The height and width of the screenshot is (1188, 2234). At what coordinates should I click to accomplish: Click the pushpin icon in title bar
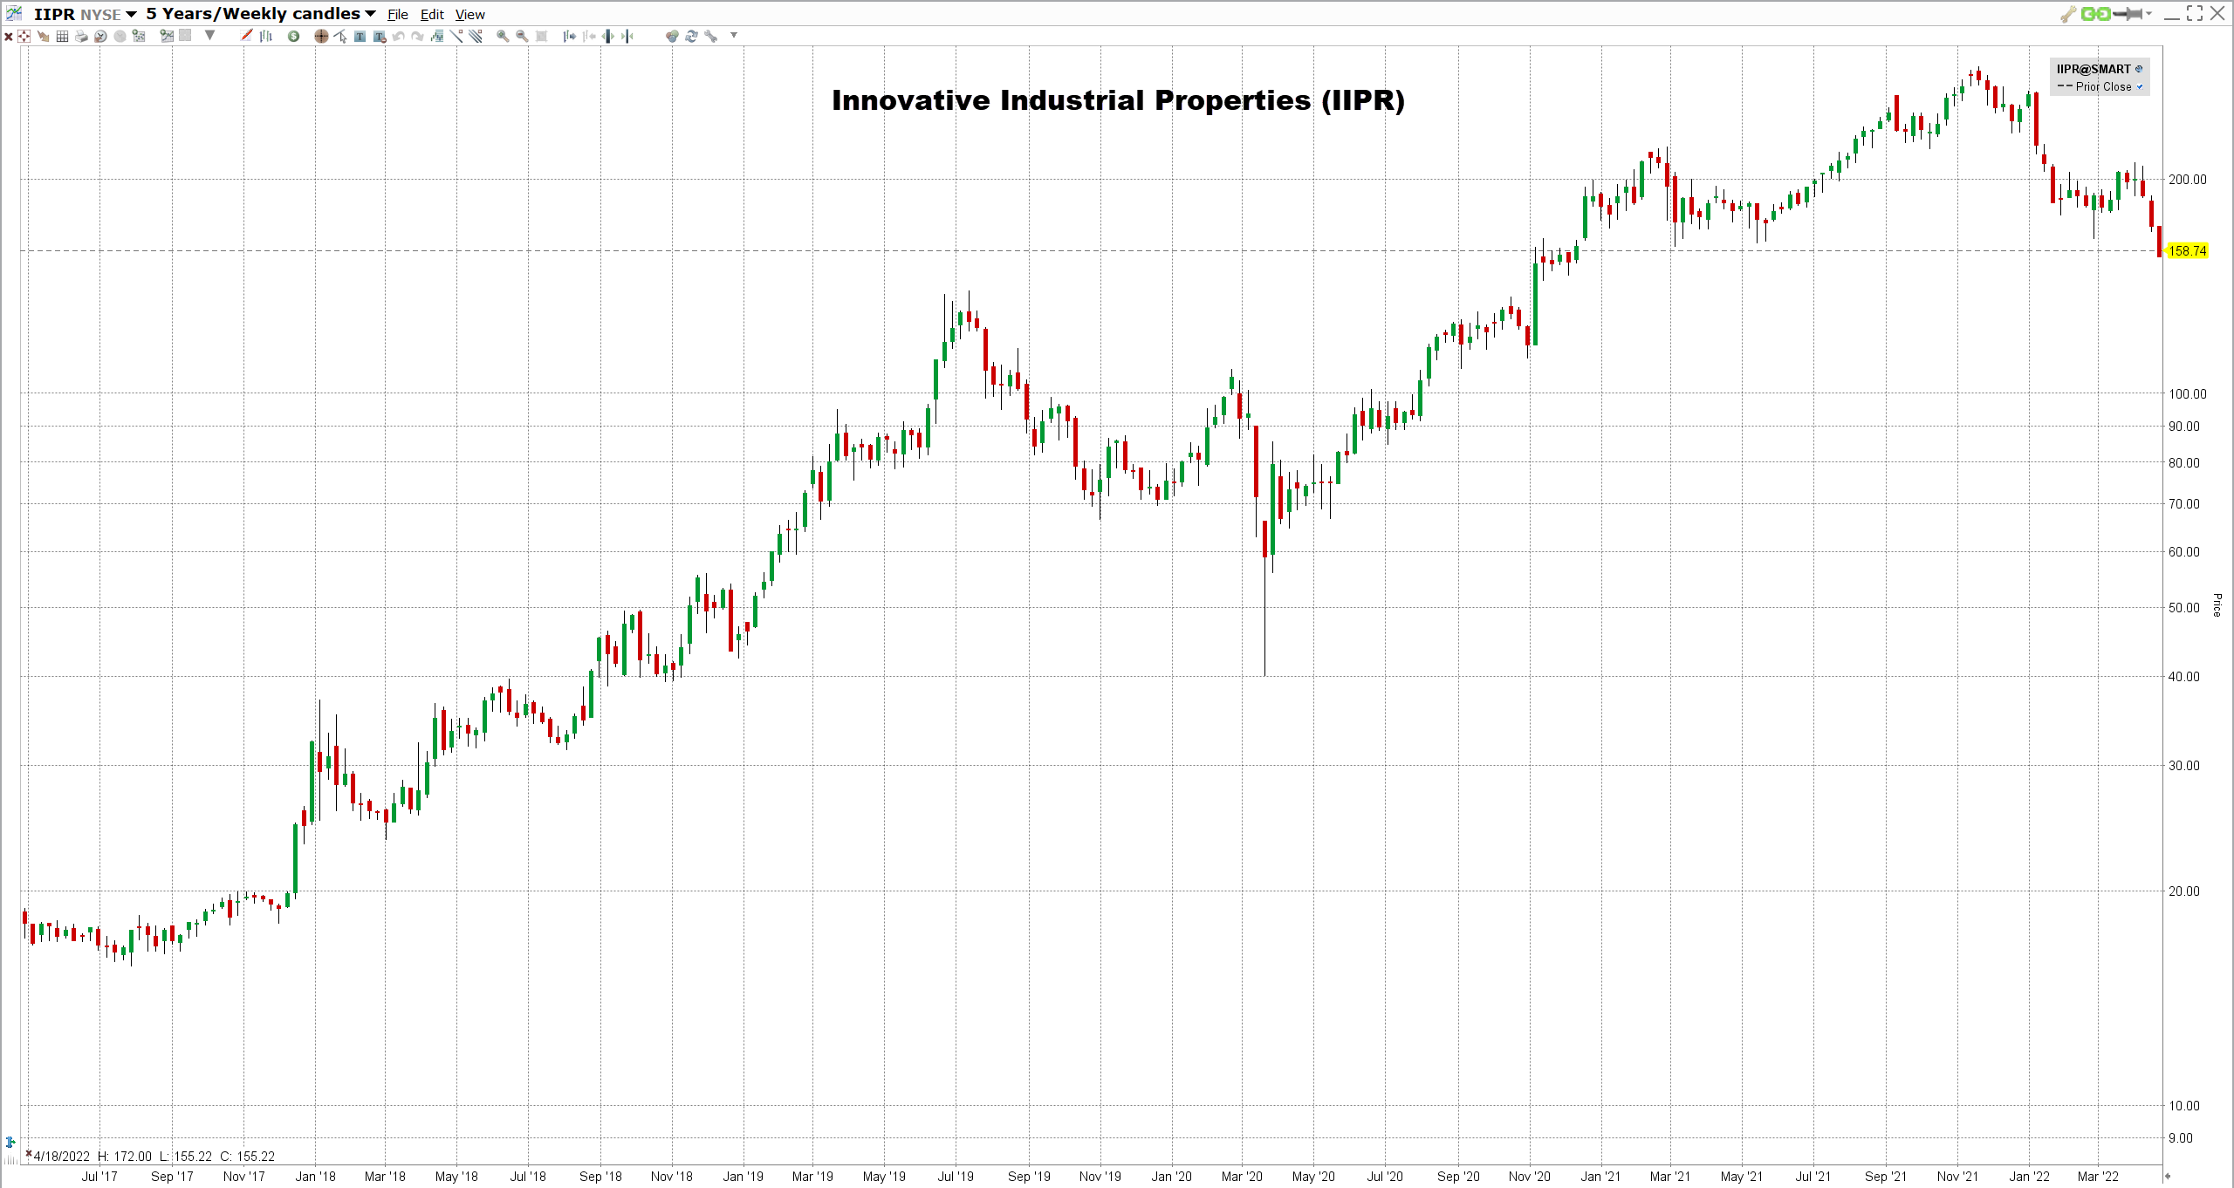pyautogui.click(x=2128, y=13)
